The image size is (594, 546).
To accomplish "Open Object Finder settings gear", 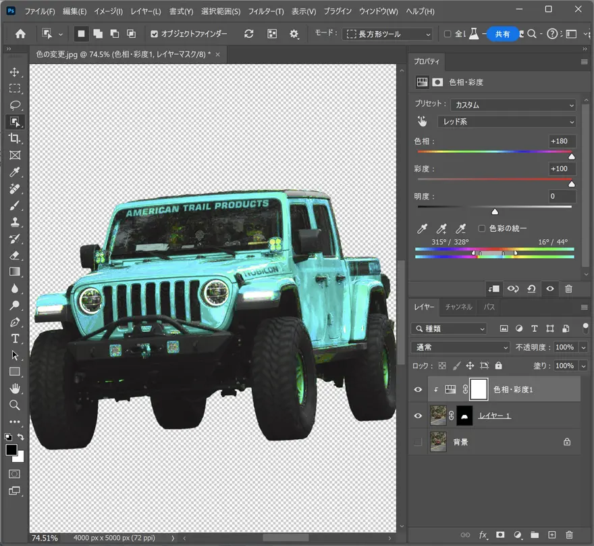I will pos(294,34).
